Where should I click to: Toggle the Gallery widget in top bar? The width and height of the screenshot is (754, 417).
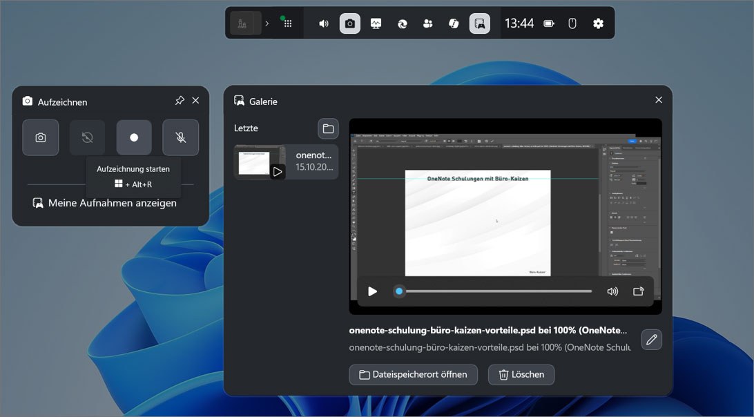[480, 23]
